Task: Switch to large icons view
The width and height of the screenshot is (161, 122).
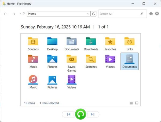Action: pyautogui.click(x=137, y=103)
